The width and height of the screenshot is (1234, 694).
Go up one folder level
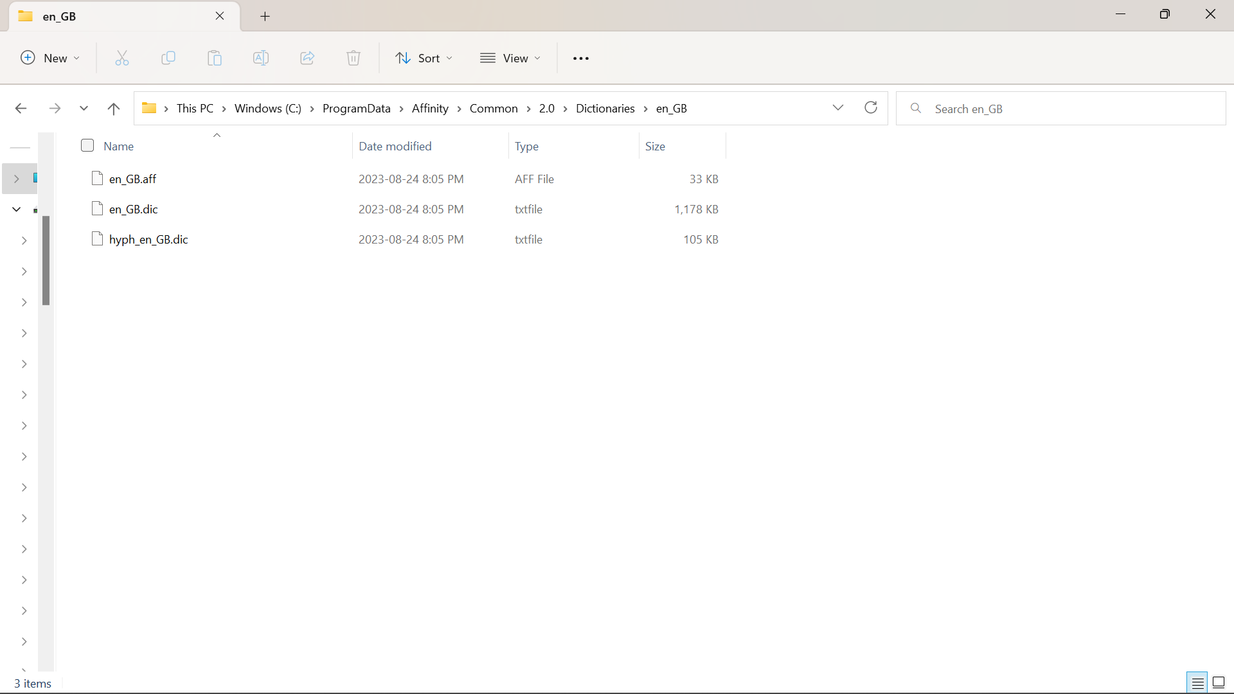tap(114, 109)
